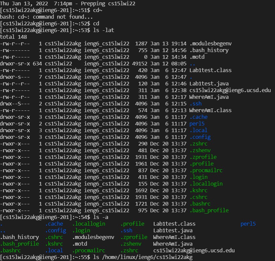Viewport: 275px width, 261px height.
Task: Click the "total 148" output line
Action: tap(13, 37)
